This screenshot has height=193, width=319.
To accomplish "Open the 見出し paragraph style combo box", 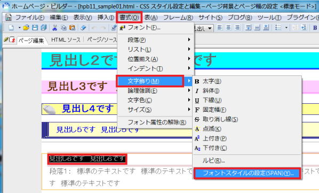I will tap(210, 28).
